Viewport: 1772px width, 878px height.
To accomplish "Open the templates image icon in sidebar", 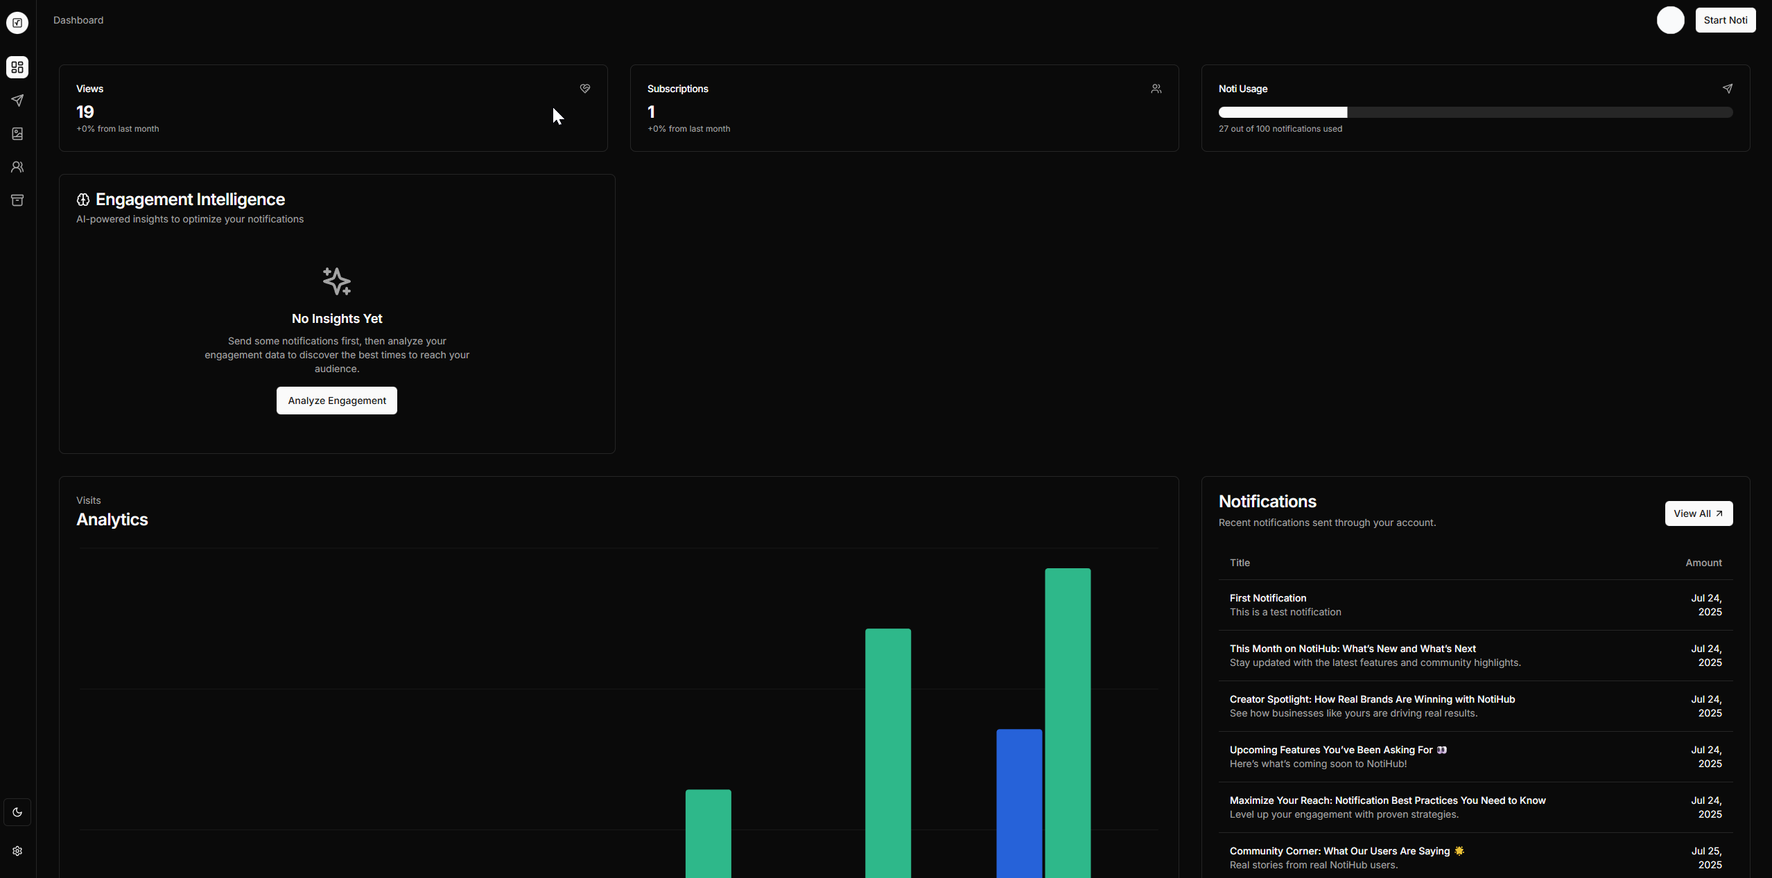I will pyautogui.click(x=17, y=134).
